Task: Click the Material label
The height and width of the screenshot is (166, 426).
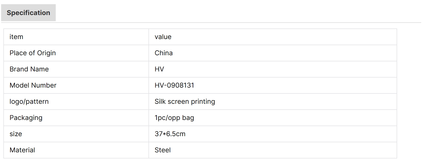Action: [x=22, y=150]
